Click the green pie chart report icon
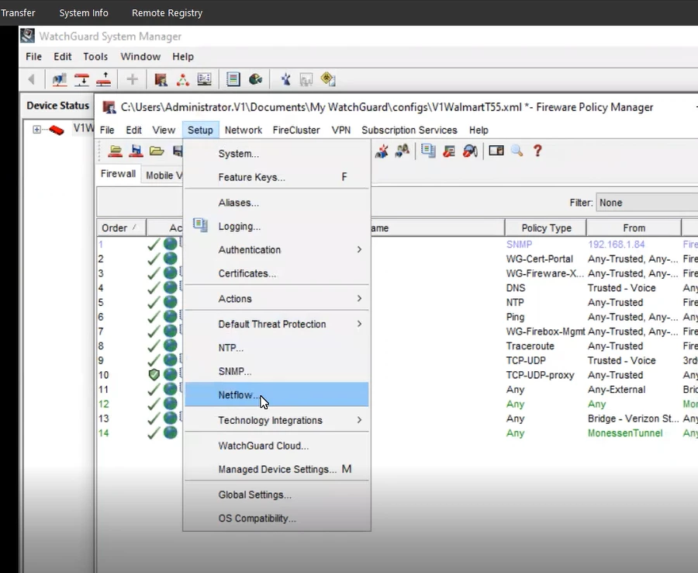This screenshot has height=573, width=698. click(255, 79)
